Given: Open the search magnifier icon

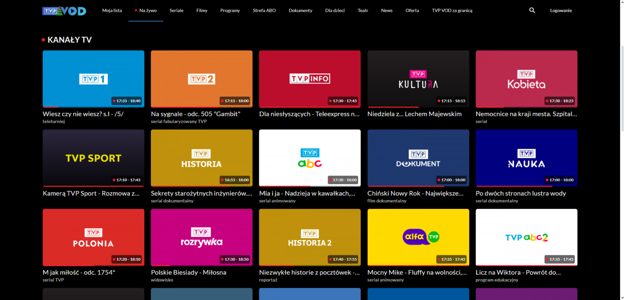Looking at the screenshot, I should point(532,11).
